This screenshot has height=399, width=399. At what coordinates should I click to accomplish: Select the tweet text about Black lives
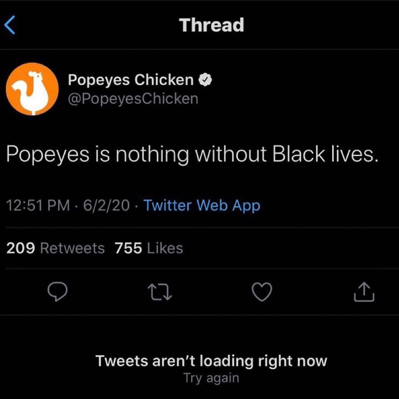click(192, 154)
